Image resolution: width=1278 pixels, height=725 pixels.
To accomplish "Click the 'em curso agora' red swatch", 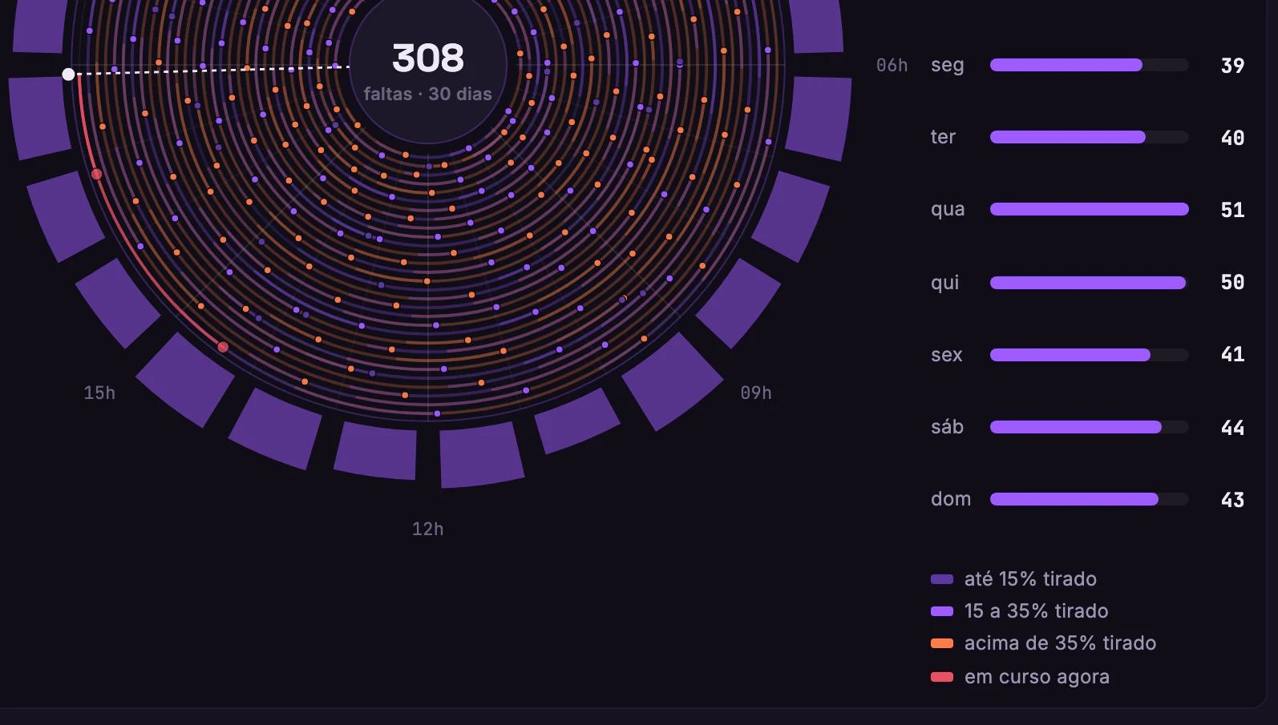I will coord(942,677).
